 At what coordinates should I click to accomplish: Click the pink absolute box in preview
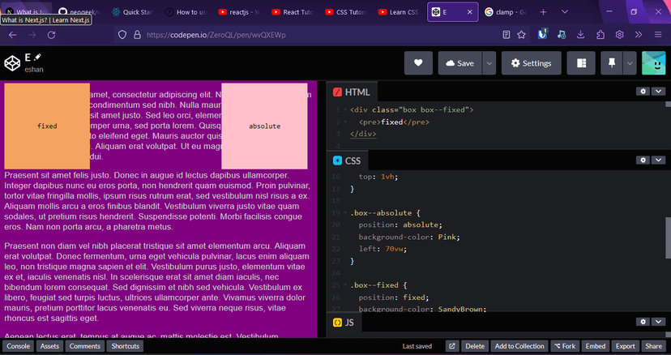click(x=264, y=126)
